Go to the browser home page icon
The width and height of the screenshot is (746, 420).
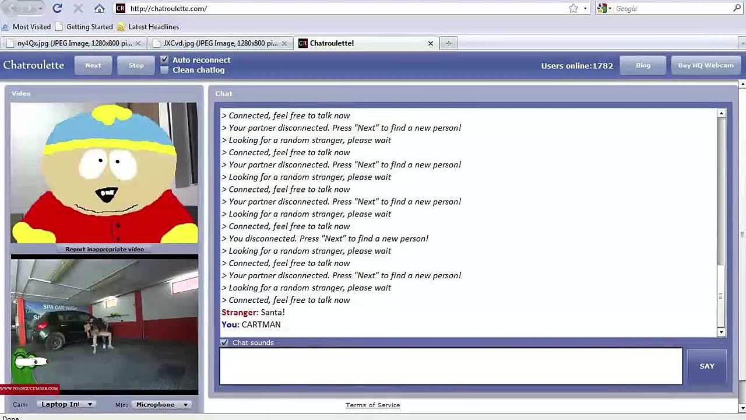tap(100, 8)
